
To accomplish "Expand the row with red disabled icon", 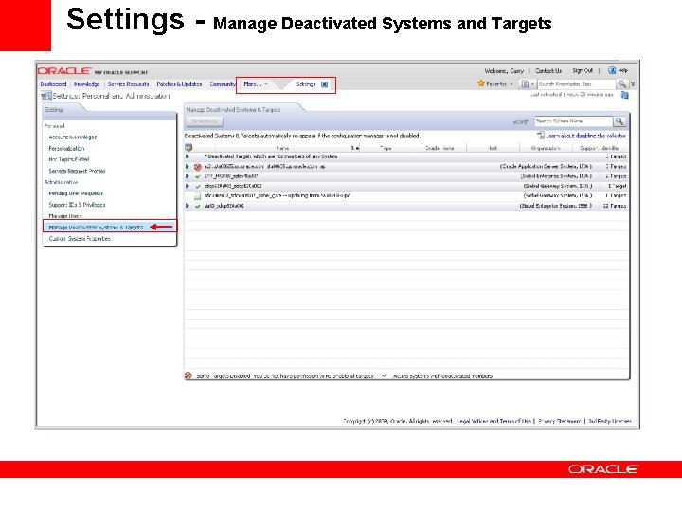I will tap(188, 167).
